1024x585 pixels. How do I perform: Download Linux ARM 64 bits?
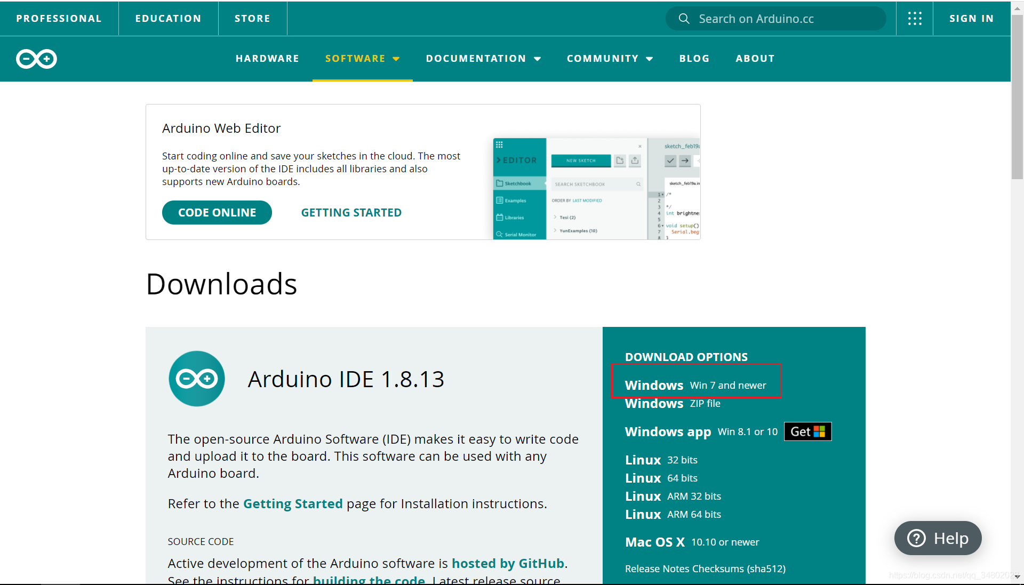673,514
